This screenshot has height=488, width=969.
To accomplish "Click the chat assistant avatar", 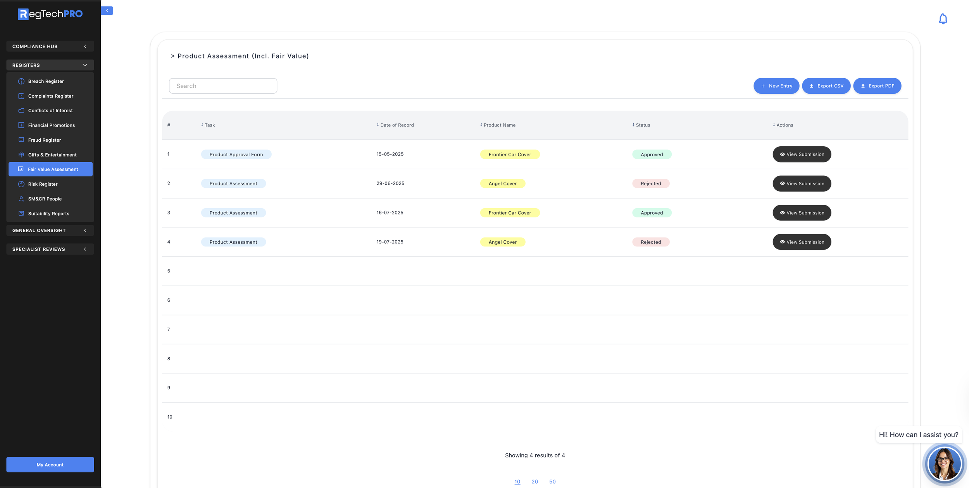I will [944, 463].
